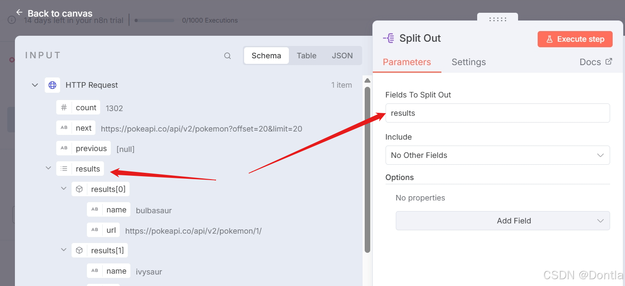Collapse the results[0] object

pos(63,188)
